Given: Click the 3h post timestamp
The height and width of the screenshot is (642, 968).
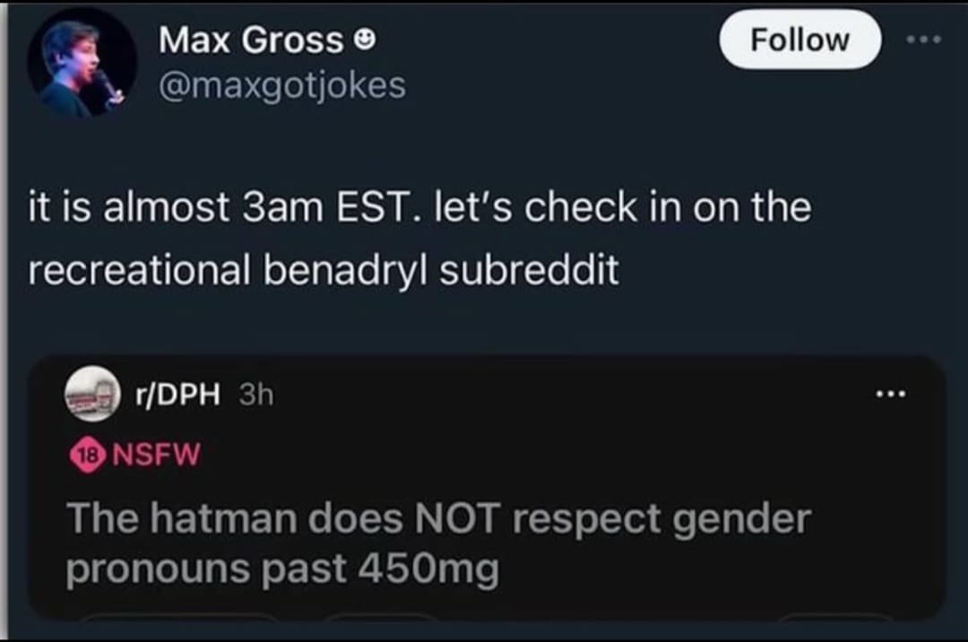Looking at the screenshot, I should pos(255,395).
